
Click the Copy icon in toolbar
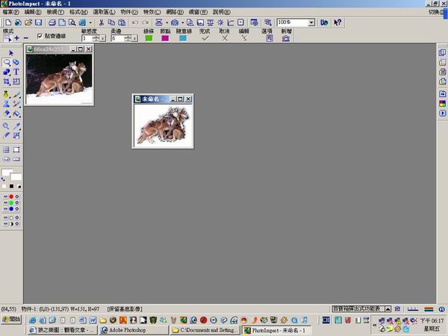[111, 22]
